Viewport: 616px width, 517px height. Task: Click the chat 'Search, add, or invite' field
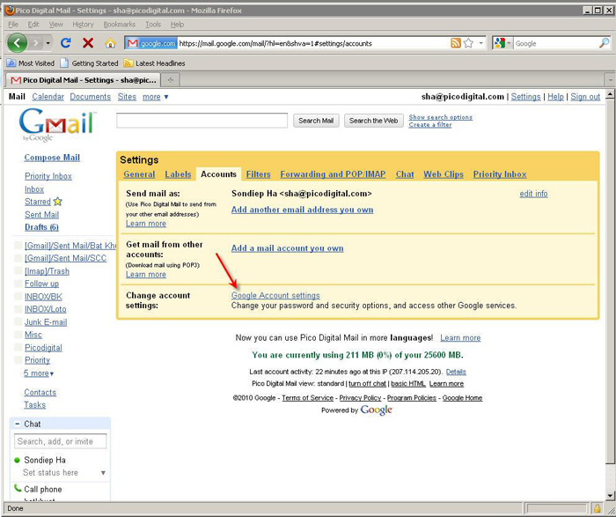60,441
